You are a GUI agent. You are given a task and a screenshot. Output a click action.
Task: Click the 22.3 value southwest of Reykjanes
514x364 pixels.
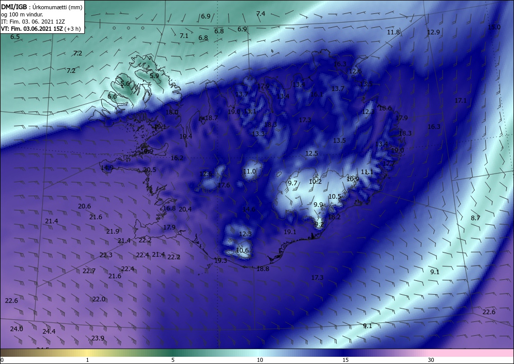(x=106, y=255)
